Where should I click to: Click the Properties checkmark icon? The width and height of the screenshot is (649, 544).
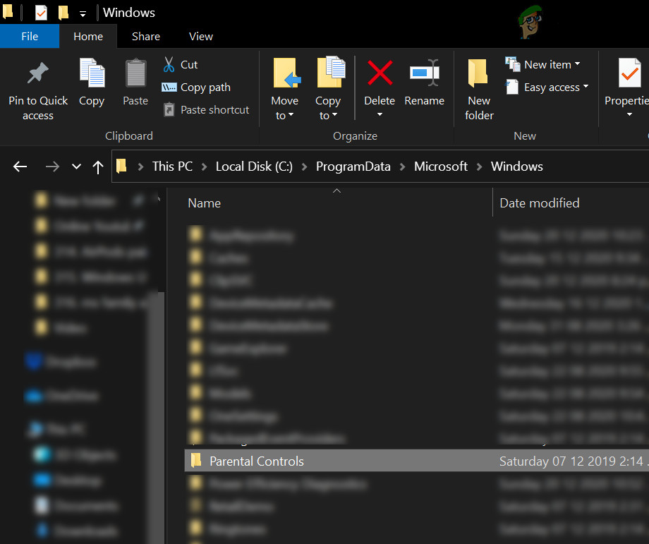629,73
